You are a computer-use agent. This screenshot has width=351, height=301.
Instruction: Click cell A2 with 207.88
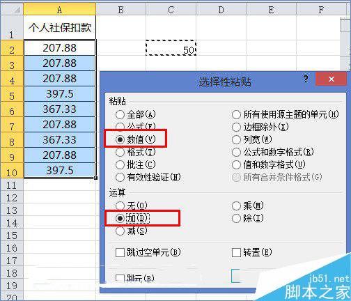60,48
